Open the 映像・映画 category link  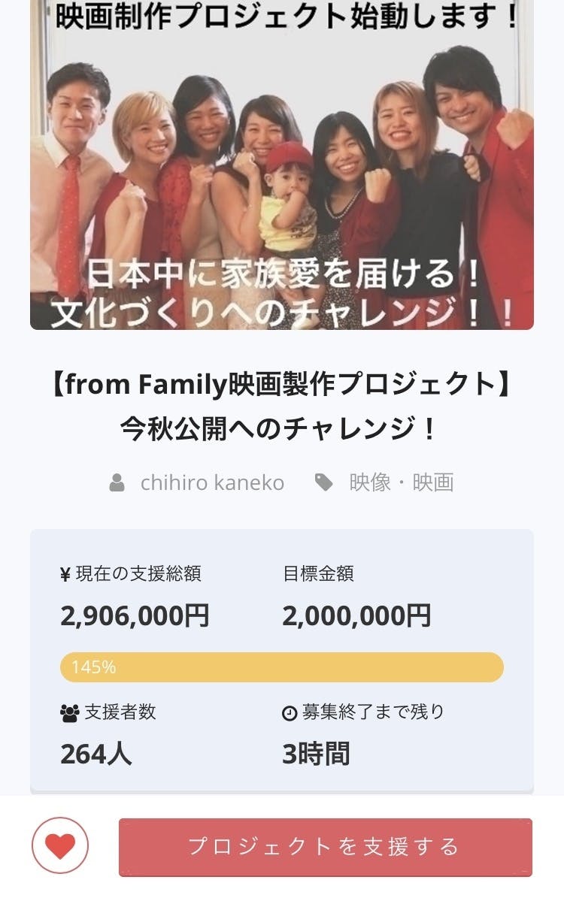[402, 482]
